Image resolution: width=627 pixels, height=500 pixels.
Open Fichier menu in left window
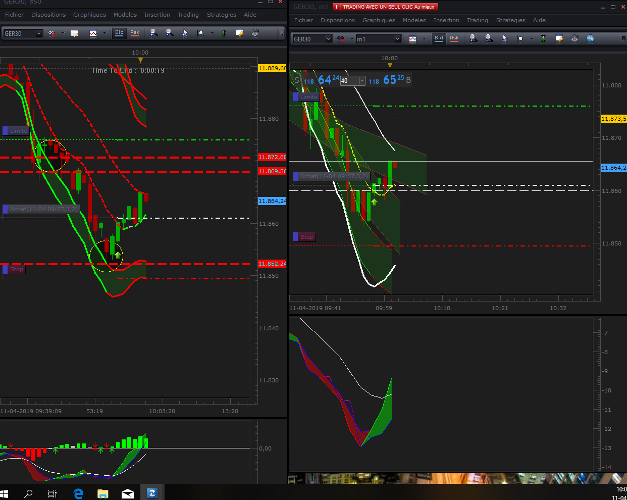[14, 15]
